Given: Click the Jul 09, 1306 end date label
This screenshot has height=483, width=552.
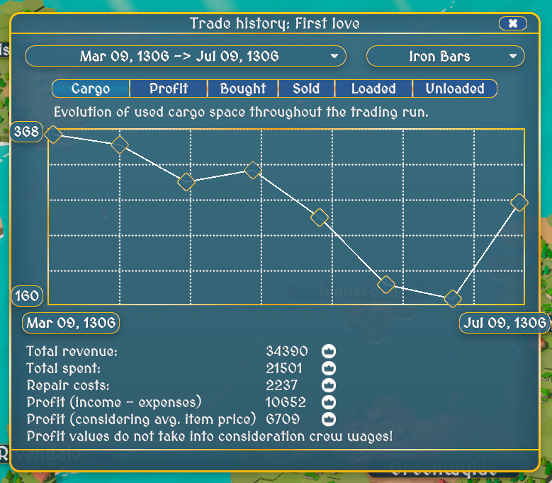Looking at the screenshot, I should (x=505, y=324).
